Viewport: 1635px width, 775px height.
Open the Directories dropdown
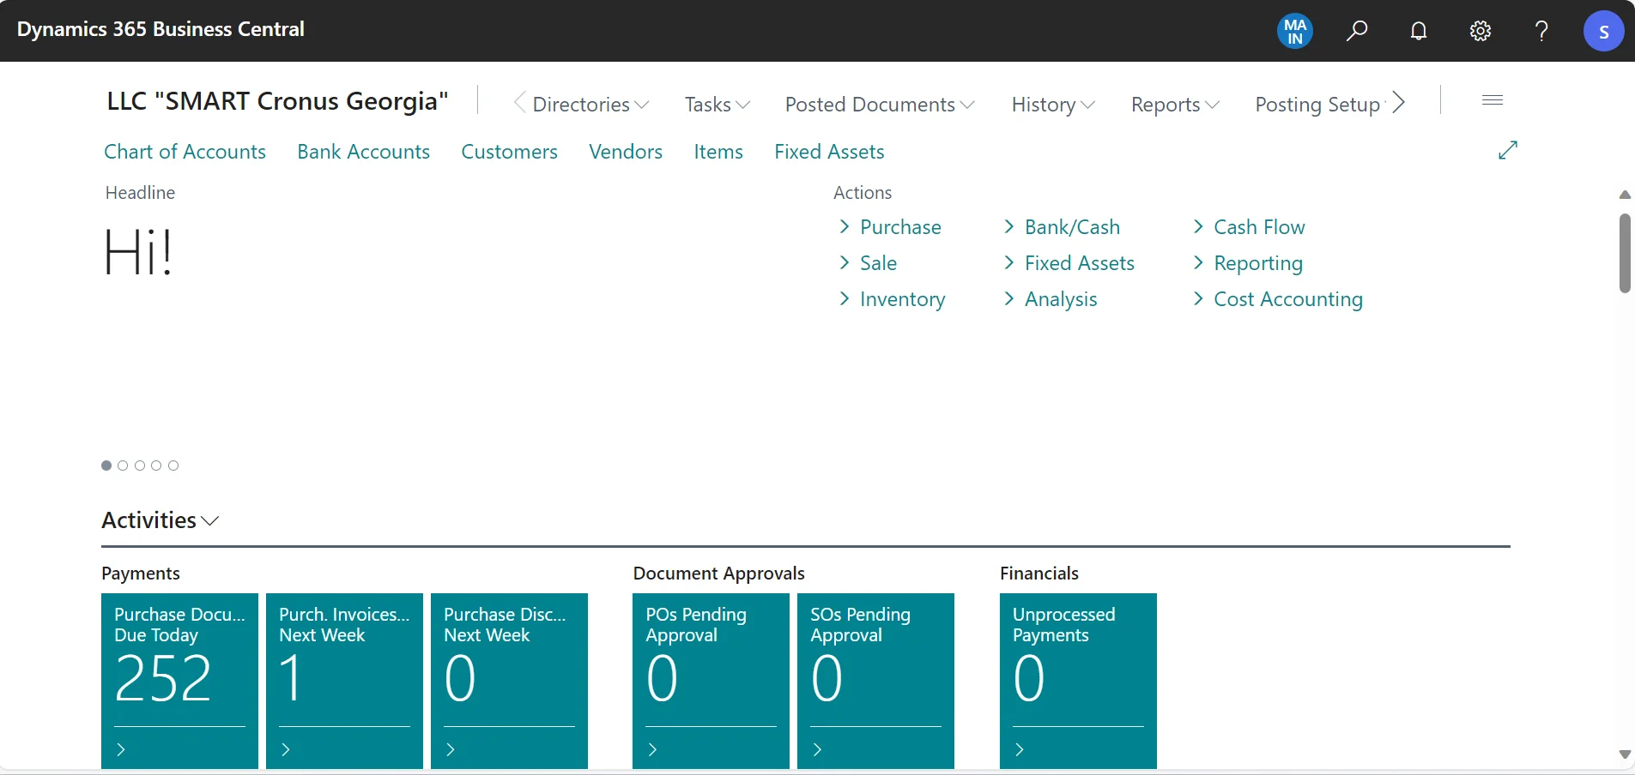tap(582, 104)
